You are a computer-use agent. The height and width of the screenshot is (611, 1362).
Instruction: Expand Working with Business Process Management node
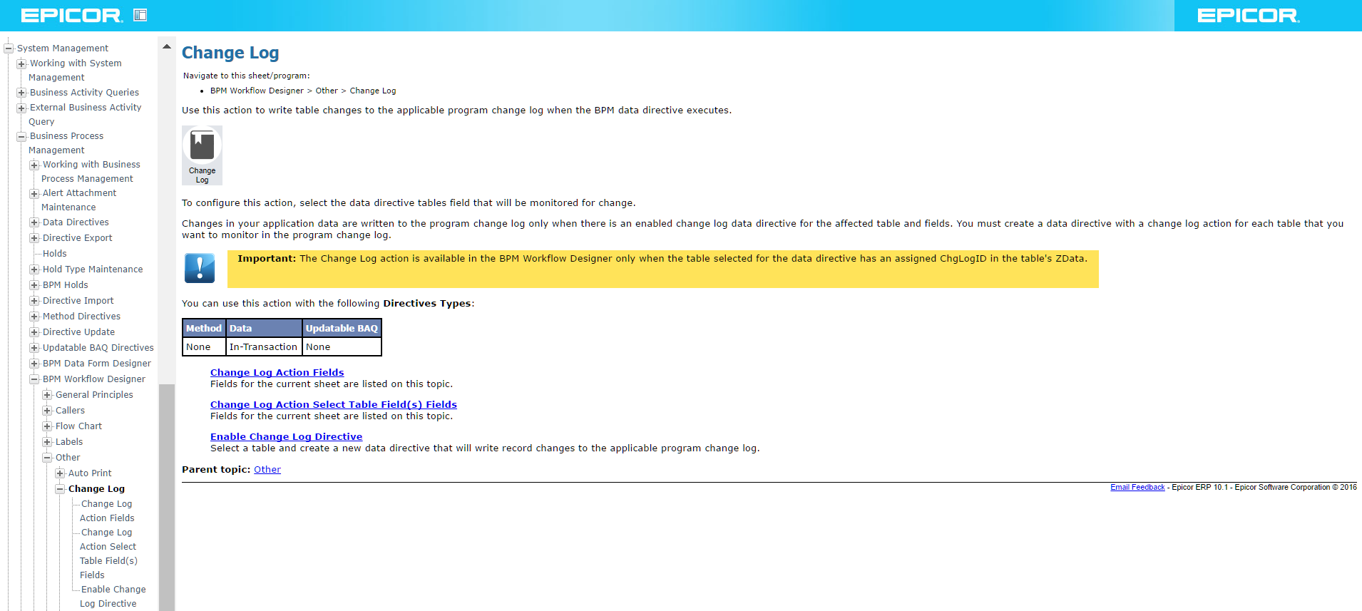point(35,165)
